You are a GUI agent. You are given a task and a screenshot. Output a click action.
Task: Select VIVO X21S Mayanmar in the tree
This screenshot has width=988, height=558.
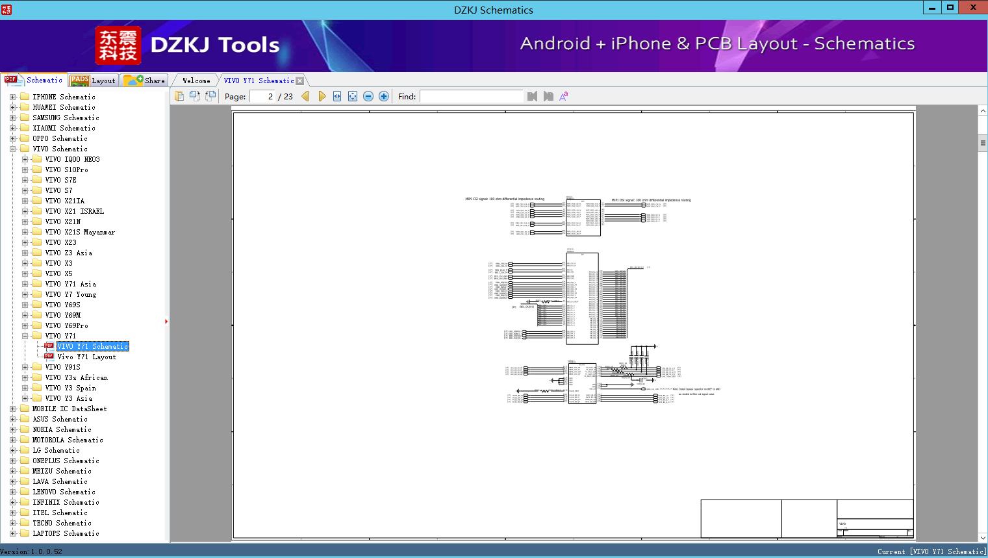(x=80, y=232)
